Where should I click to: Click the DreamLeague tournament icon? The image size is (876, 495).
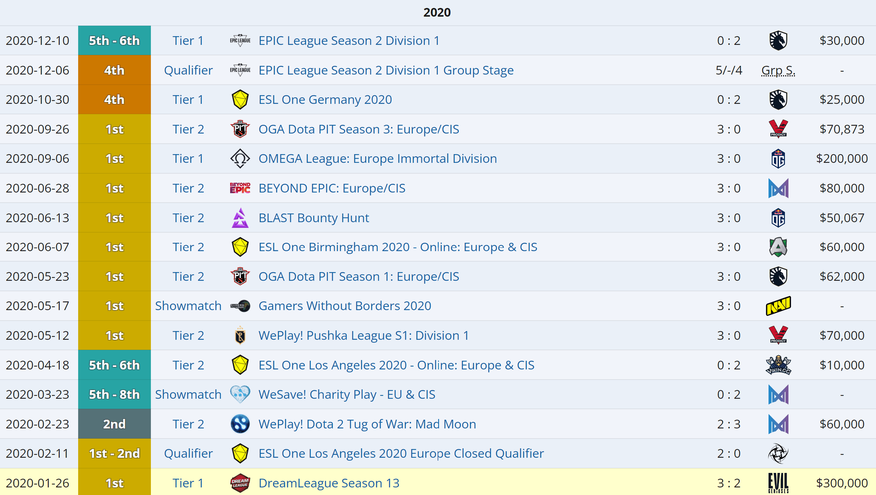tap(240, 483)
